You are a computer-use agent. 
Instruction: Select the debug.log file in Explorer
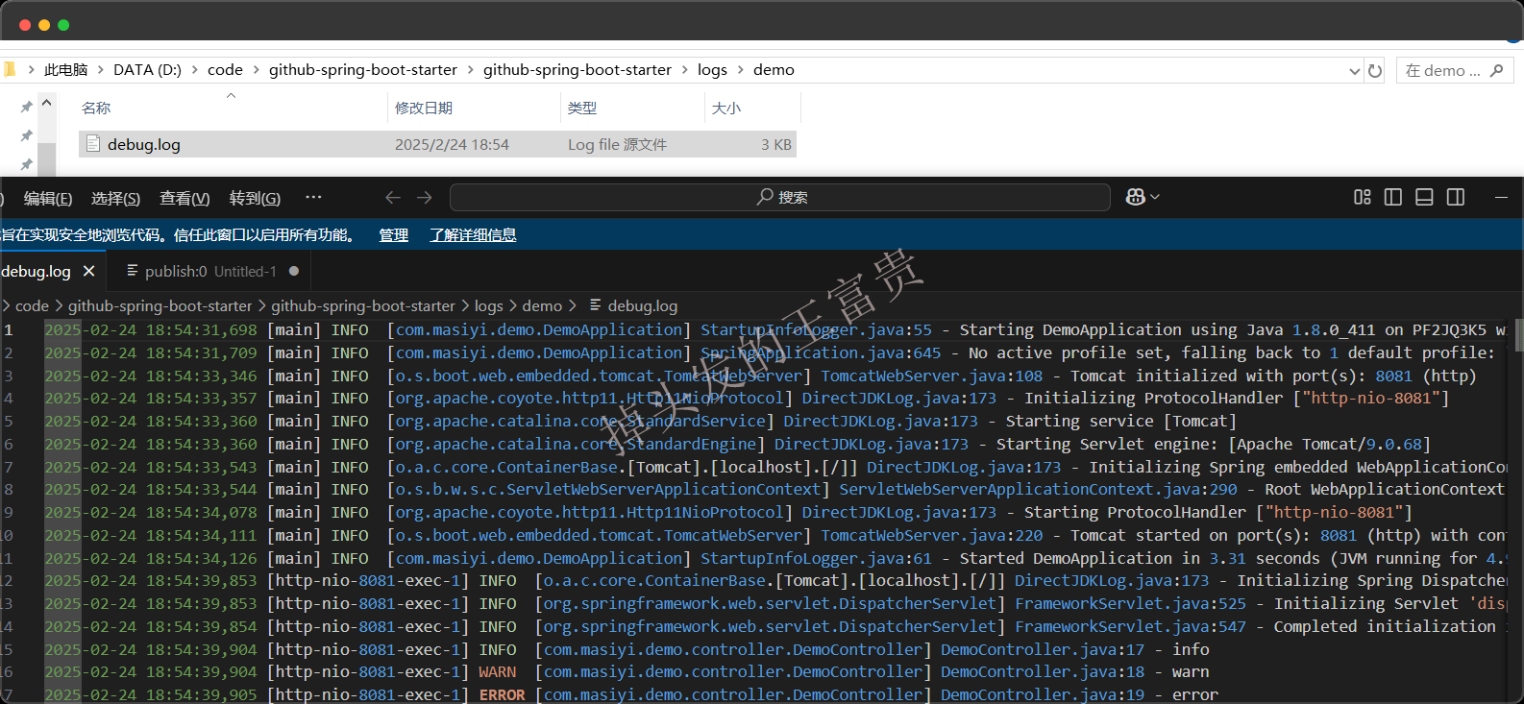(437, 144)
